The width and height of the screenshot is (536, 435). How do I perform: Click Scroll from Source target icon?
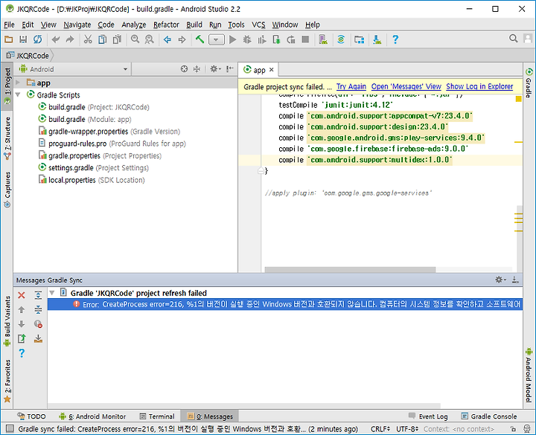pyautogui.click(x=185, y=69)
